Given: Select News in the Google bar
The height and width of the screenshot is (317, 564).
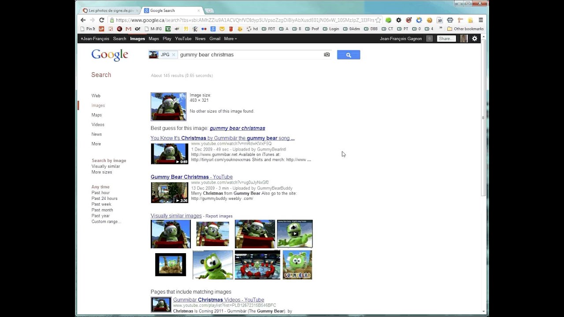Looking at the screenshot, I should [x=200, y=39].
